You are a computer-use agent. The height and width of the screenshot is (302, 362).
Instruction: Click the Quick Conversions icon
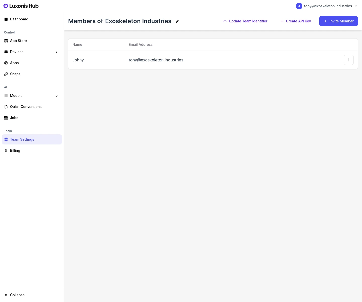6,107
